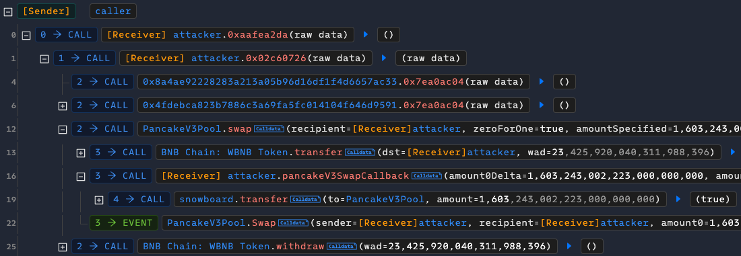This screenshot has height=256, width=741.
Task: Collapse the 1 → CALL attacker.0x02c60726 row
Action: (44, 58)
